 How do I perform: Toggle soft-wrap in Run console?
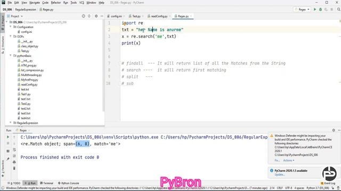(x=14, y=150)
